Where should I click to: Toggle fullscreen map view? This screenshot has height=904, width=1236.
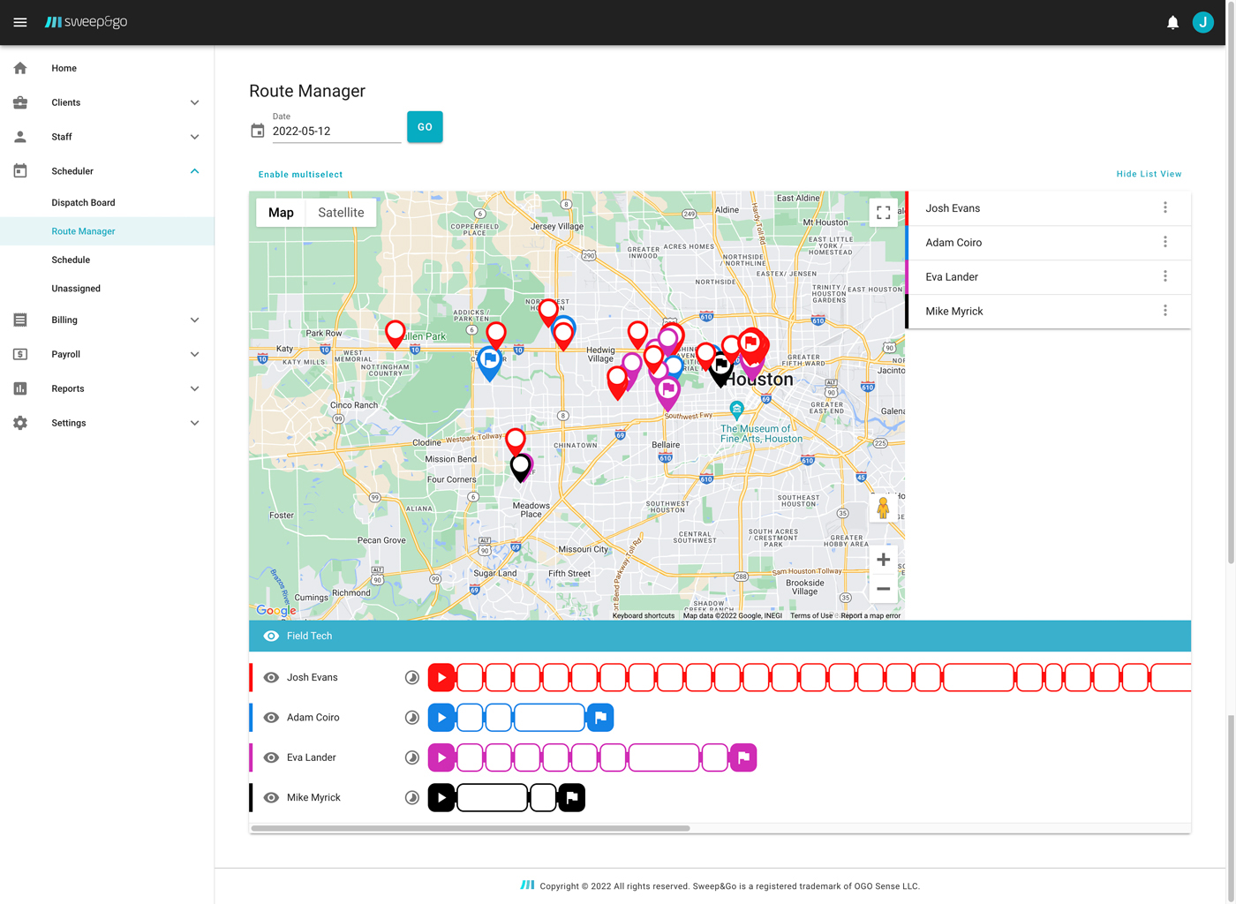pos(883,213)
